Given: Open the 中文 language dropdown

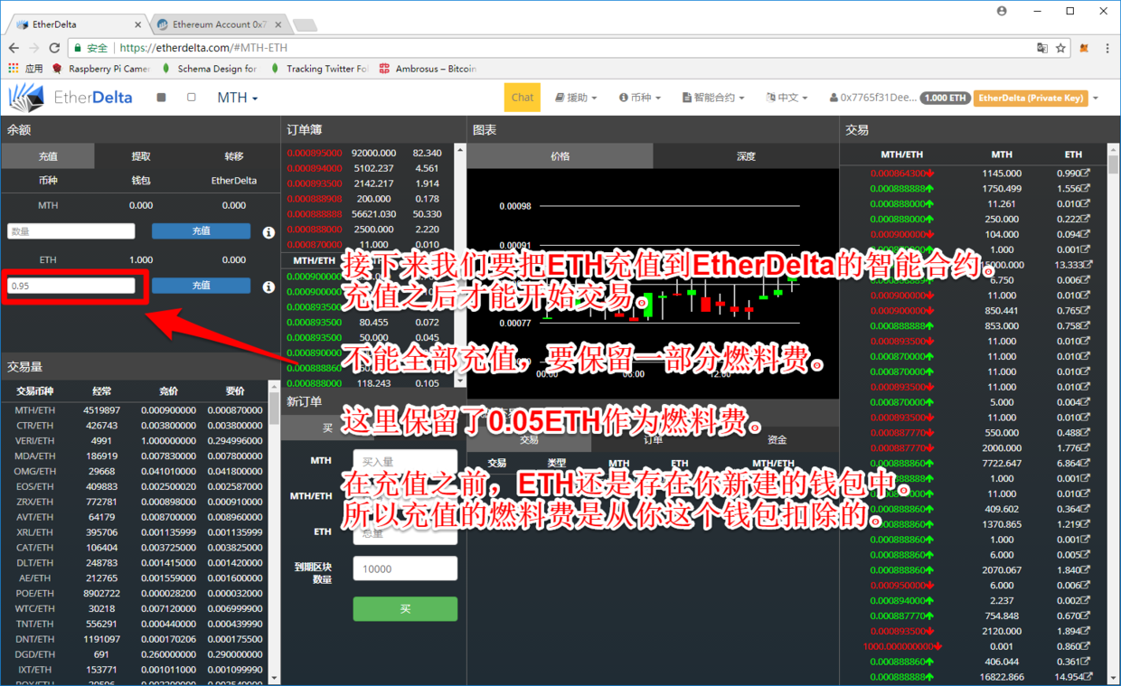Looking at the screenshot, I should coord(787,98).
